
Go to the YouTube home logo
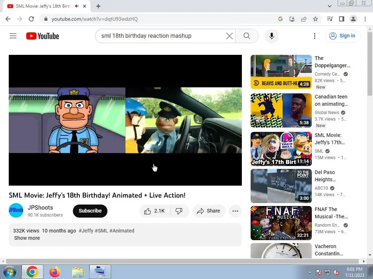pos(43,36)
